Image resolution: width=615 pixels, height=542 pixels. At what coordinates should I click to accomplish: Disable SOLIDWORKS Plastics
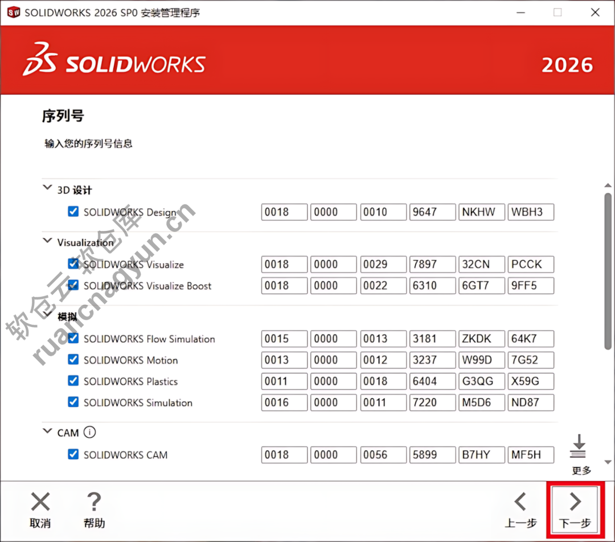click(73, 381)
